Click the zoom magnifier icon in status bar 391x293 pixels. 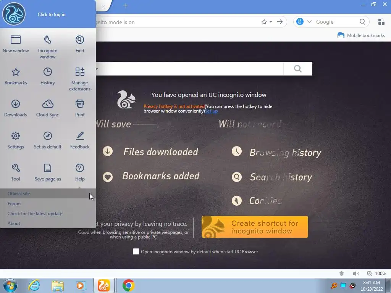(x=370, y=274)
